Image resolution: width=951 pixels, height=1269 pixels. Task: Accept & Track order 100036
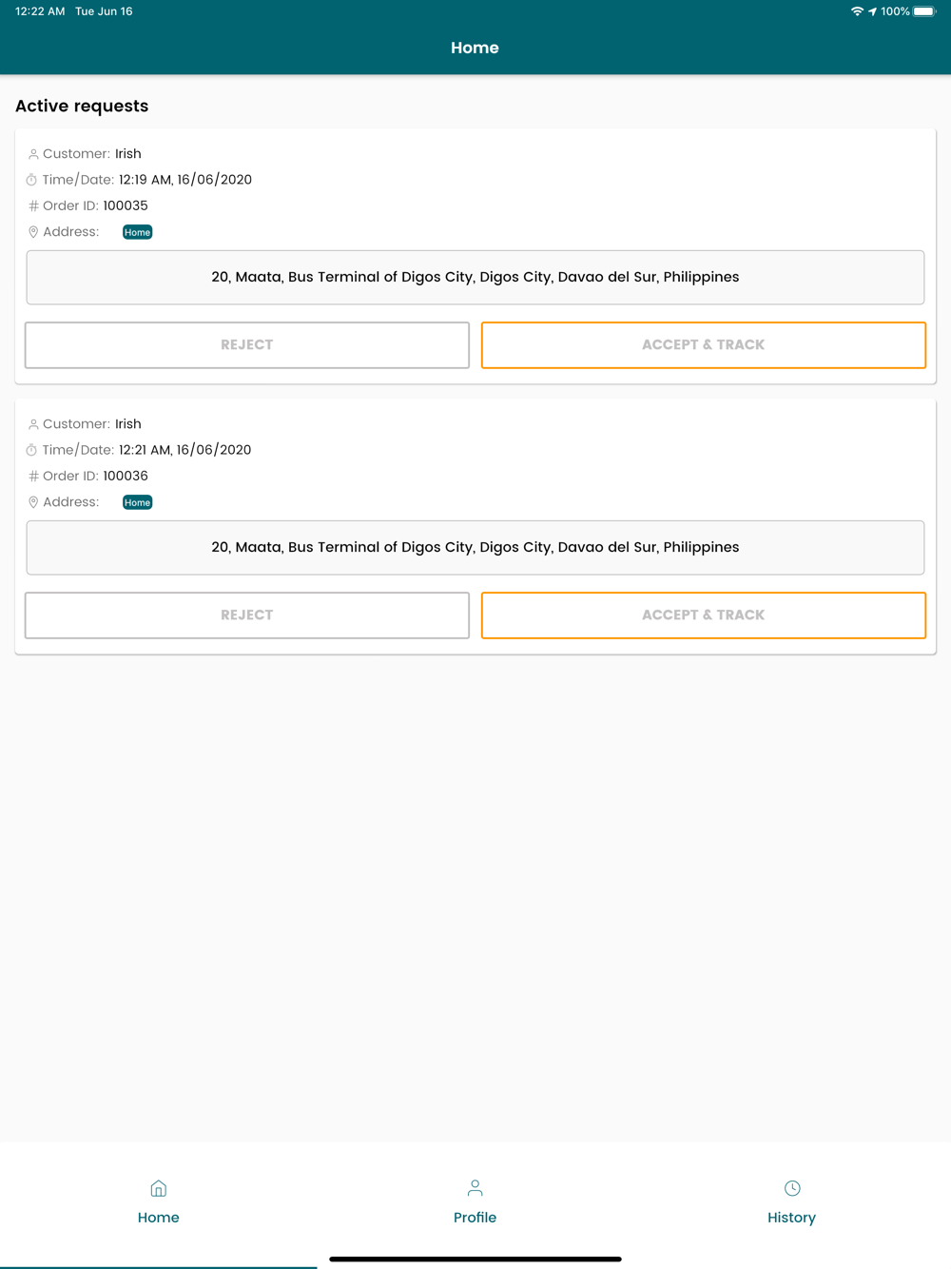point(704,615)
